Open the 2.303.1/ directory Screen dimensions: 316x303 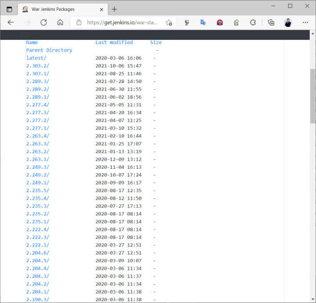click(x=38, y=74)
